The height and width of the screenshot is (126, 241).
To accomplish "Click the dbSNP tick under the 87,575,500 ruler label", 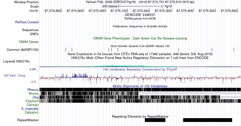I will pyautogui.click(x=212, y=50).
